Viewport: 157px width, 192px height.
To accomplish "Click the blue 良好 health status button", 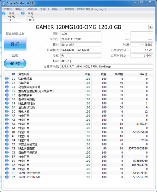I will (15, 44).
